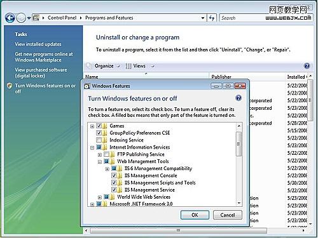The width and height of the screenshot is (318, 238).
Task: Click the program list horizontal scrollbar thumb
Action: click(178, 230)
